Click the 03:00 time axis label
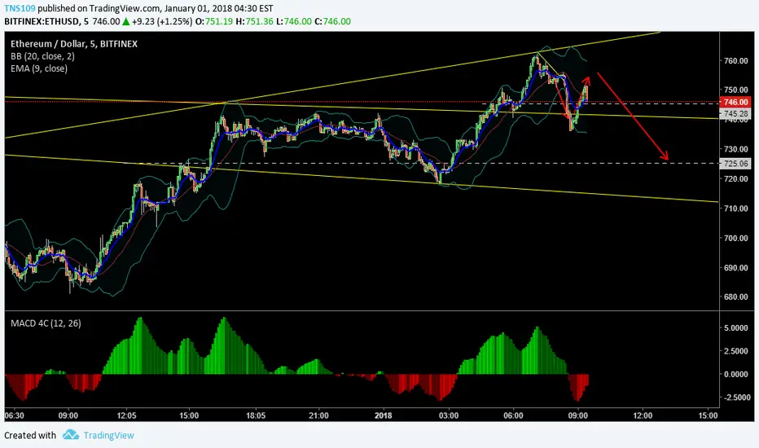 [x=449, y=415]
